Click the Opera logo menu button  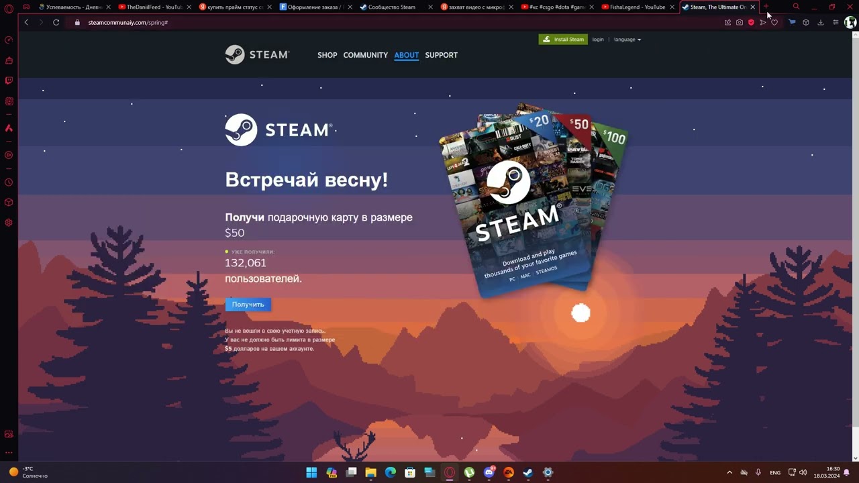point(9,8)
